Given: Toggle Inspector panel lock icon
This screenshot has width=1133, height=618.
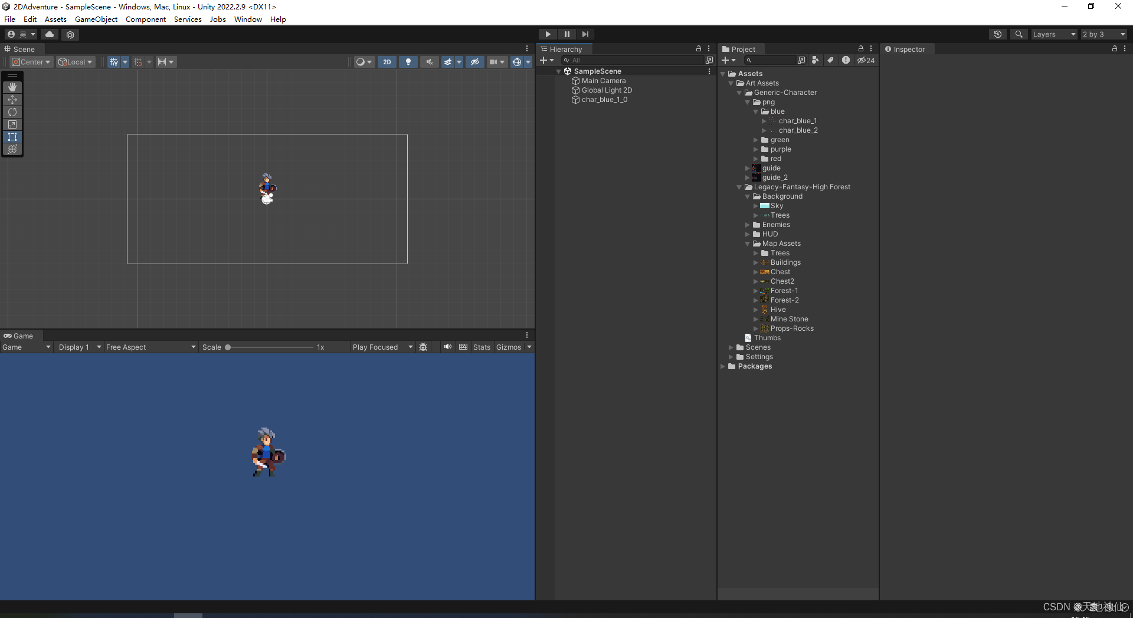Looking at the screenshot, I should click(1115, 49).
